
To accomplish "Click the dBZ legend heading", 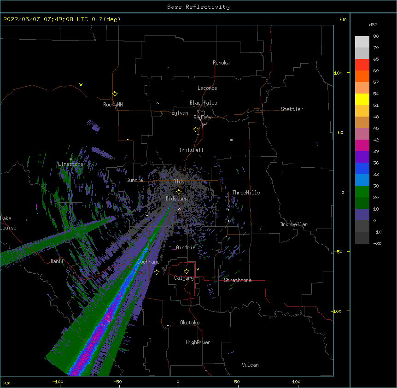I will click(373, 24).
